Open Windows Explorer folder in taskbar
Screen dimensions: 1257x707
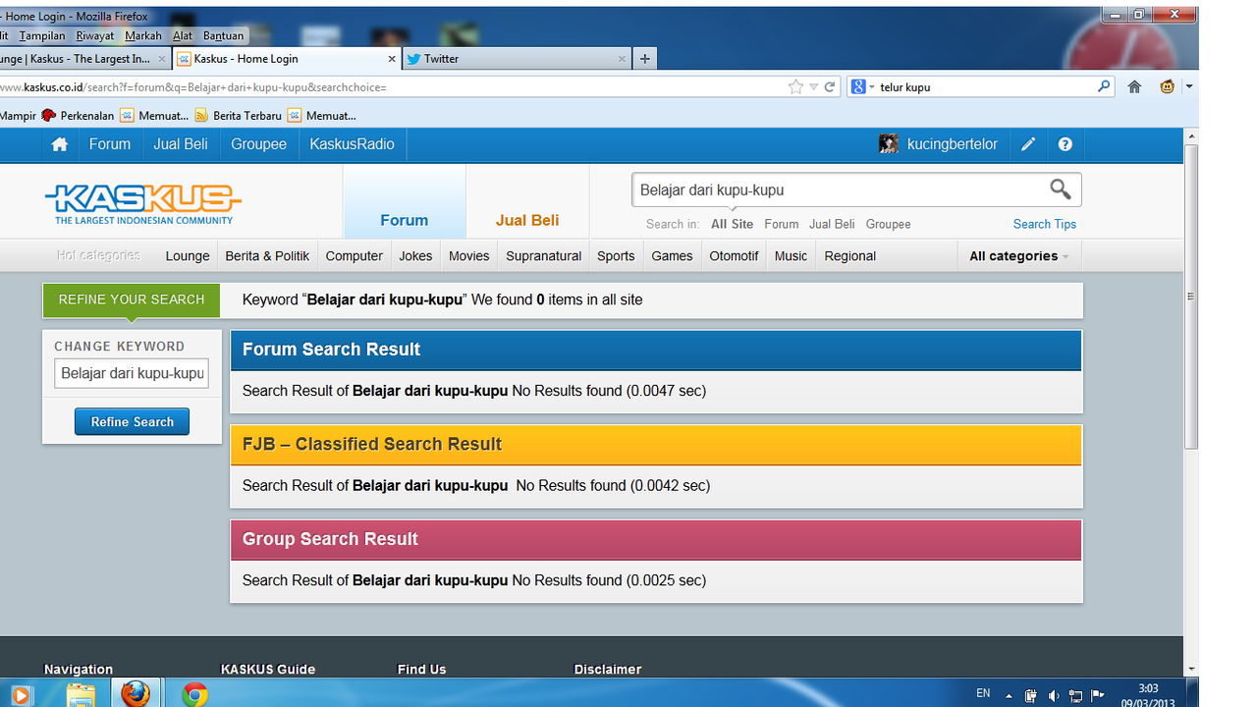82,694
